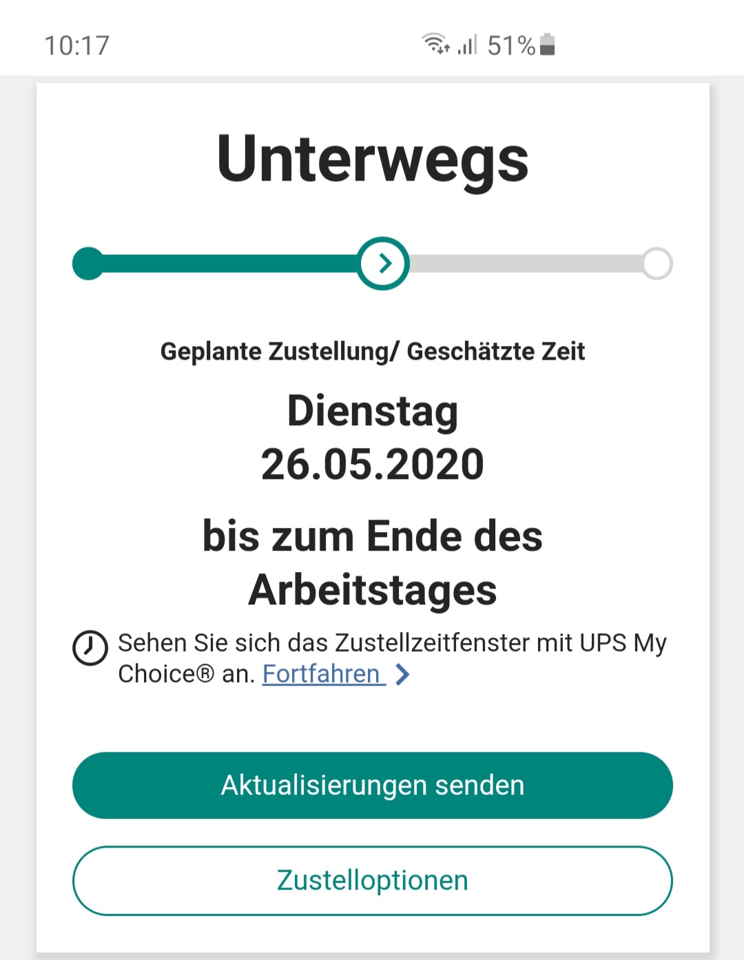Image resolution: width=744 pixels, height=960 pixels.
Task: Click the chevron arrow after Fortfahren
Action: click(403, 674)
